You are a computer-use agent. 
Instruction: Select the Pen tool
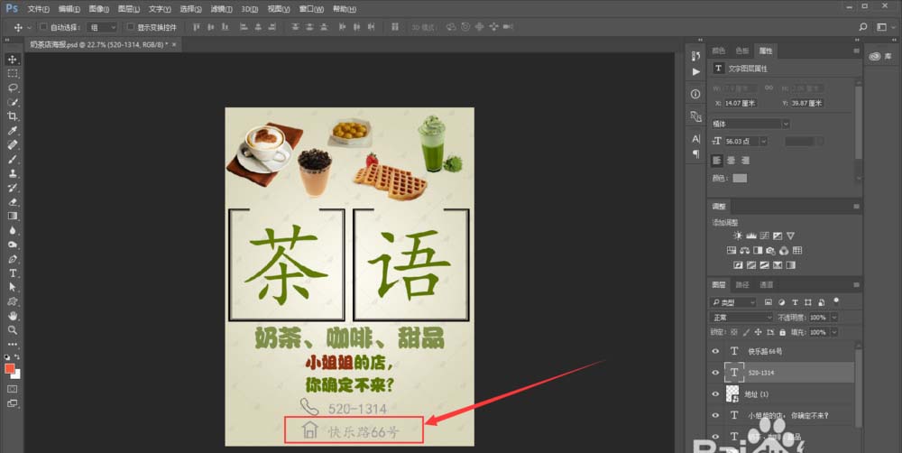[12, 259]
